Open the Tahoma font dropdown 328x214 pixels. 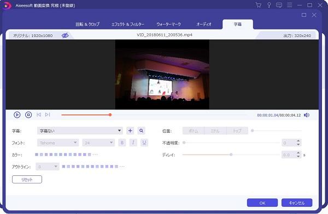point(58,143)
